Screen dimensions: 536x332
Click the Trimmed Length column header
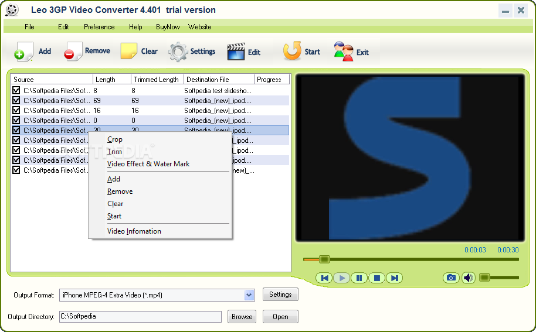[157, 80]
